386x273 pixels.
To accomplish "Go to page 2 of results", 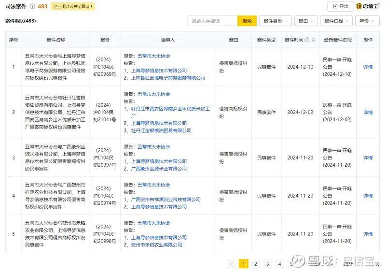I will [x=255, y=264].
